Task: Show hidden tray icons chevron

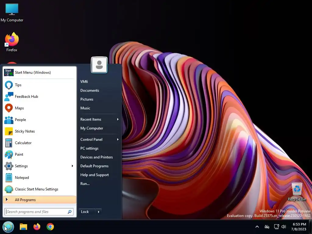Action: [x=257, y=227]
